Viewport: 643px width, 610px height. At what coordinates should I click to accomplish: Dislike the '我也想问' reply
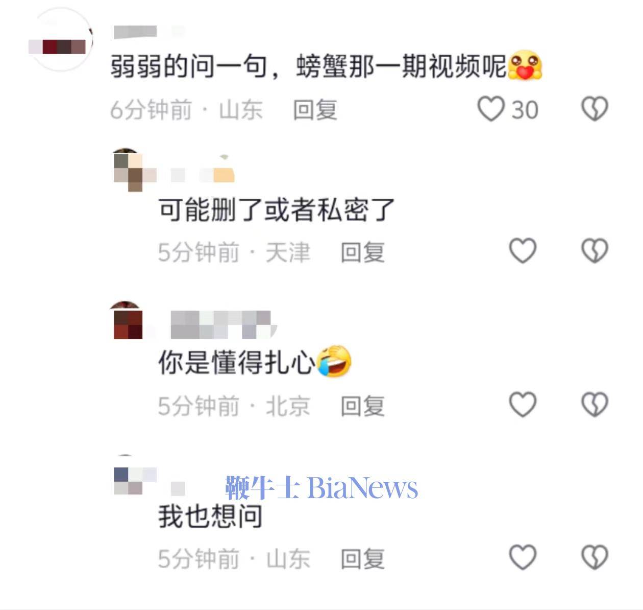pos(595,557)
